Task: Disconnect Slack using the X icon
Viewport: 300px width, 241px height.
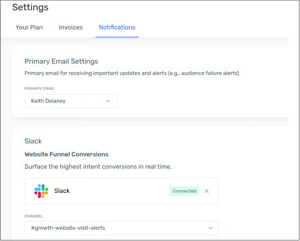Action: pos(207,191)
